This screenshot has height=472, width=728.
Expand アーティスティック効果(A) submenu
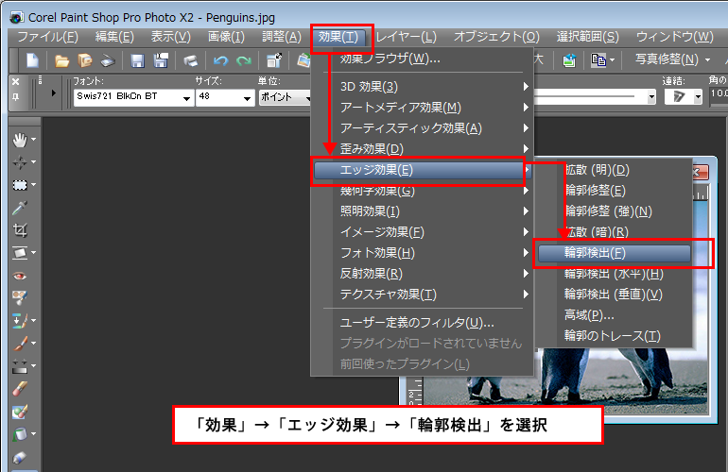423,128
